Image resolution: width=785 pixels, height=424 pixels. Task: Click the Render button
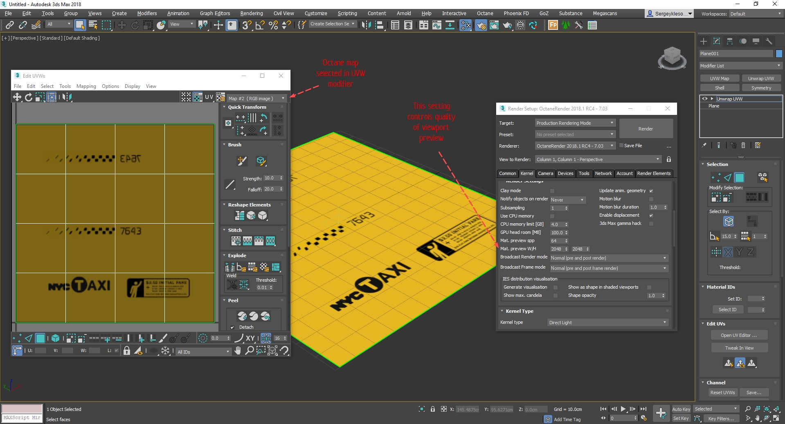click(x=646, y=129)
